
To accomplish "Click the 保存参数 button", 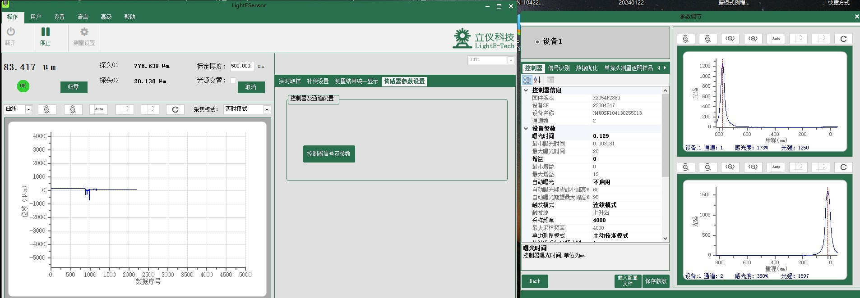I will 656,281.
